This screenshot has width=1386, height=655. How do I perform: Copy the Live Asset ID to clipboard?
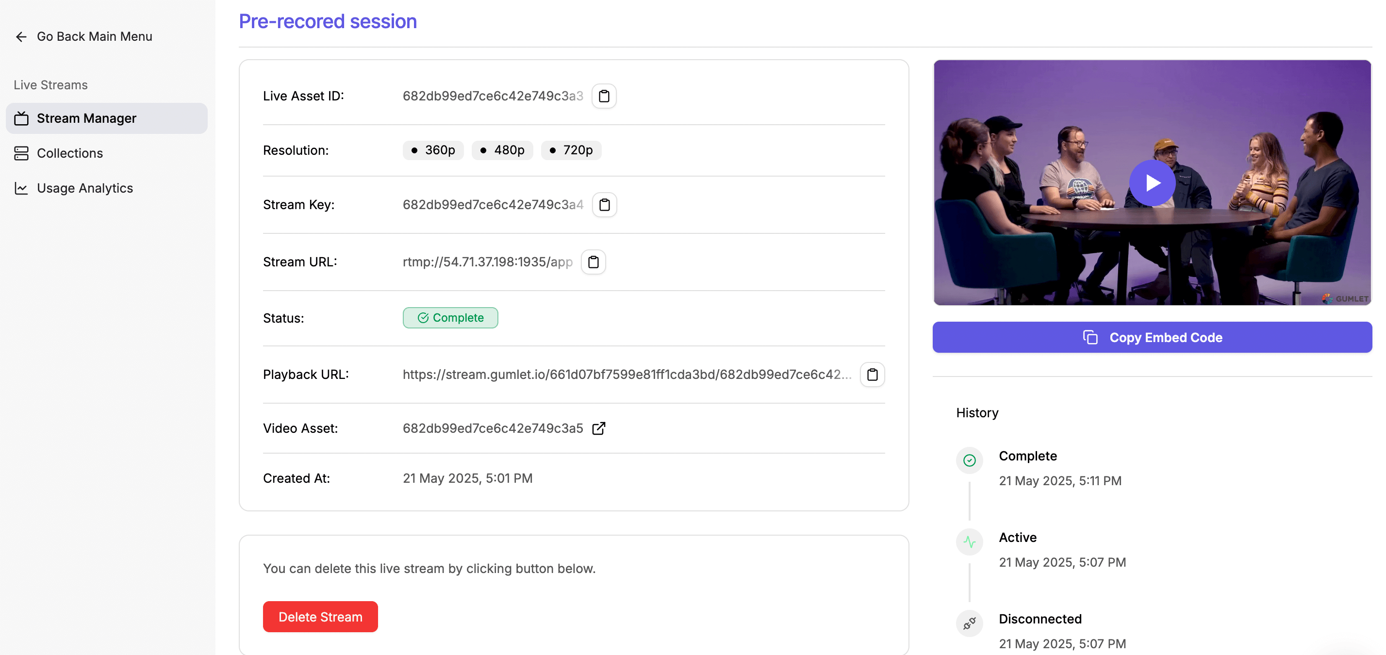tap(604, 96)
